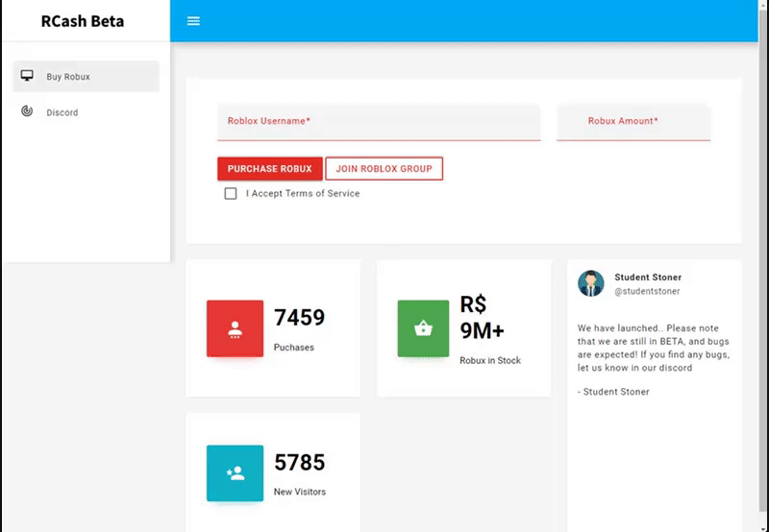Click the Purchase Robux button

point(270,168)
